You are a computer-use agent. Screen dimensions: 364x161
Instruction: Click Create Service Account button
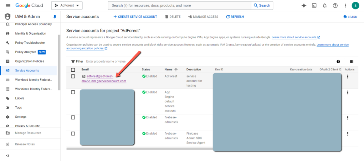click(135, 17)
